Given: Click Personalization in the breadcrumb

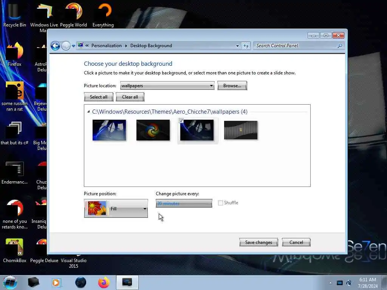Looking at the screenshot, I should point(106,46).
